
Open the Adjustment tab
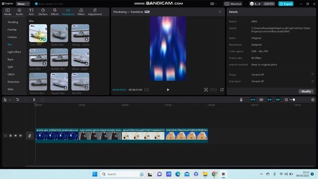click(x=95, y=12)
